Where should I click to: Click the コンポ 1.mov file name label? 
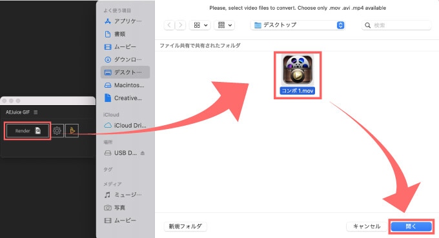point(298,90)
